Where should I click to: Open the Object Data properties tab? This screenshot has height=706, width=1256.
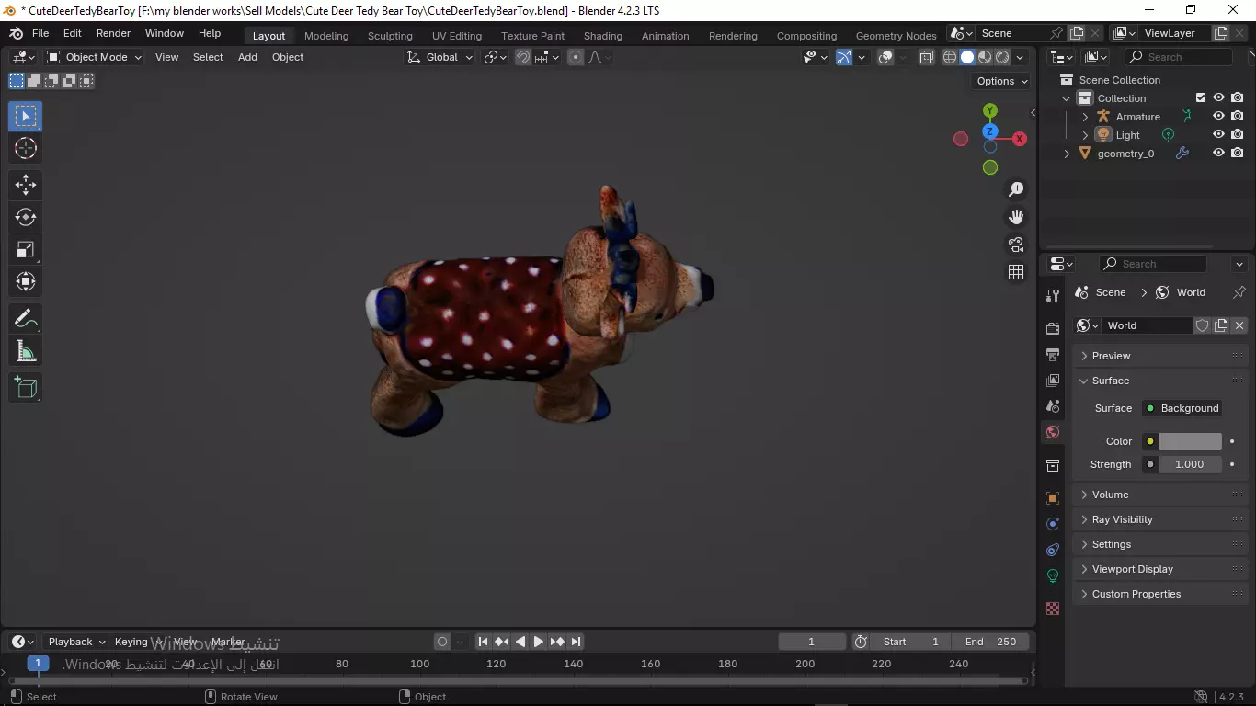point(1053,575)
